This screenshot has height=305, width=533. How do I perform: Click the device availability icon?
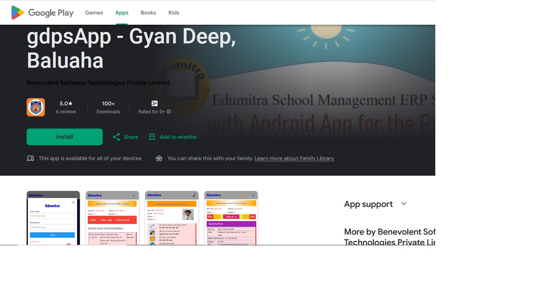click(30, 158)
